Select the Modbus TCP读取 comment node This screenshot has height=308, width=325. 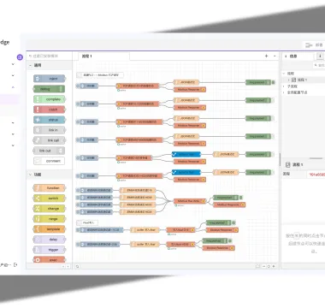100,75
